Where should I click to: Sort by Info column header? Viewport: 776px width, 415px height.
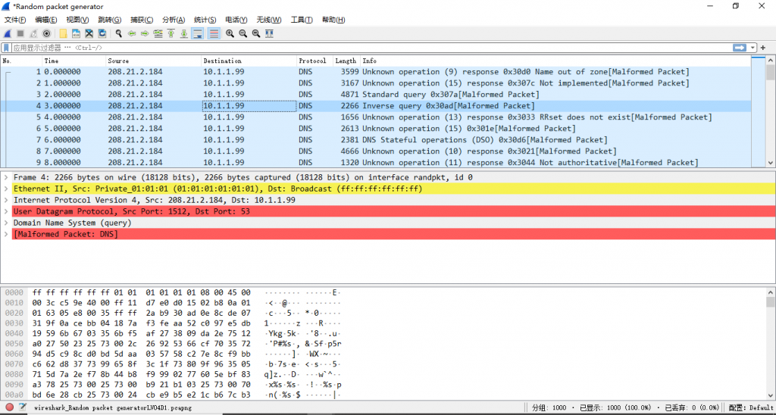(x=555, y=61)
